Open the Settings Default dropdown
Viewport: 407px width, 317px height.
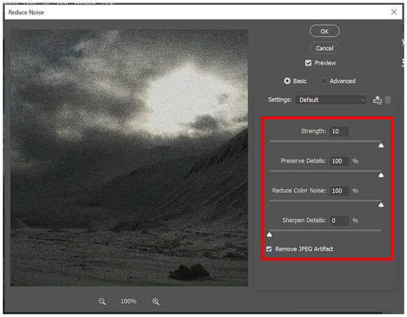coord(331,100)
